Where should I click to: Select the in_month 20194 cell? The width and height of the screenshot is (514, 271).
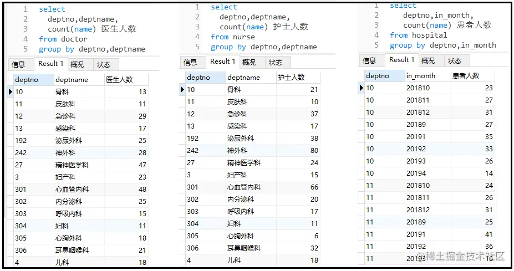[x=428, y=173]
